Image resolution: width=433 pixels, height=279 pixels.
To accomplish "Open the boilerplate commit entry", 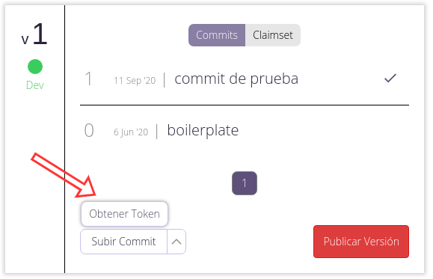I will [203, 130].
